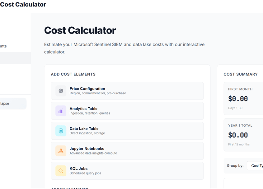The width and height of the screenshot is (263, 189).
Task: Click the Data Lake Table database icon
Action: 61,131
